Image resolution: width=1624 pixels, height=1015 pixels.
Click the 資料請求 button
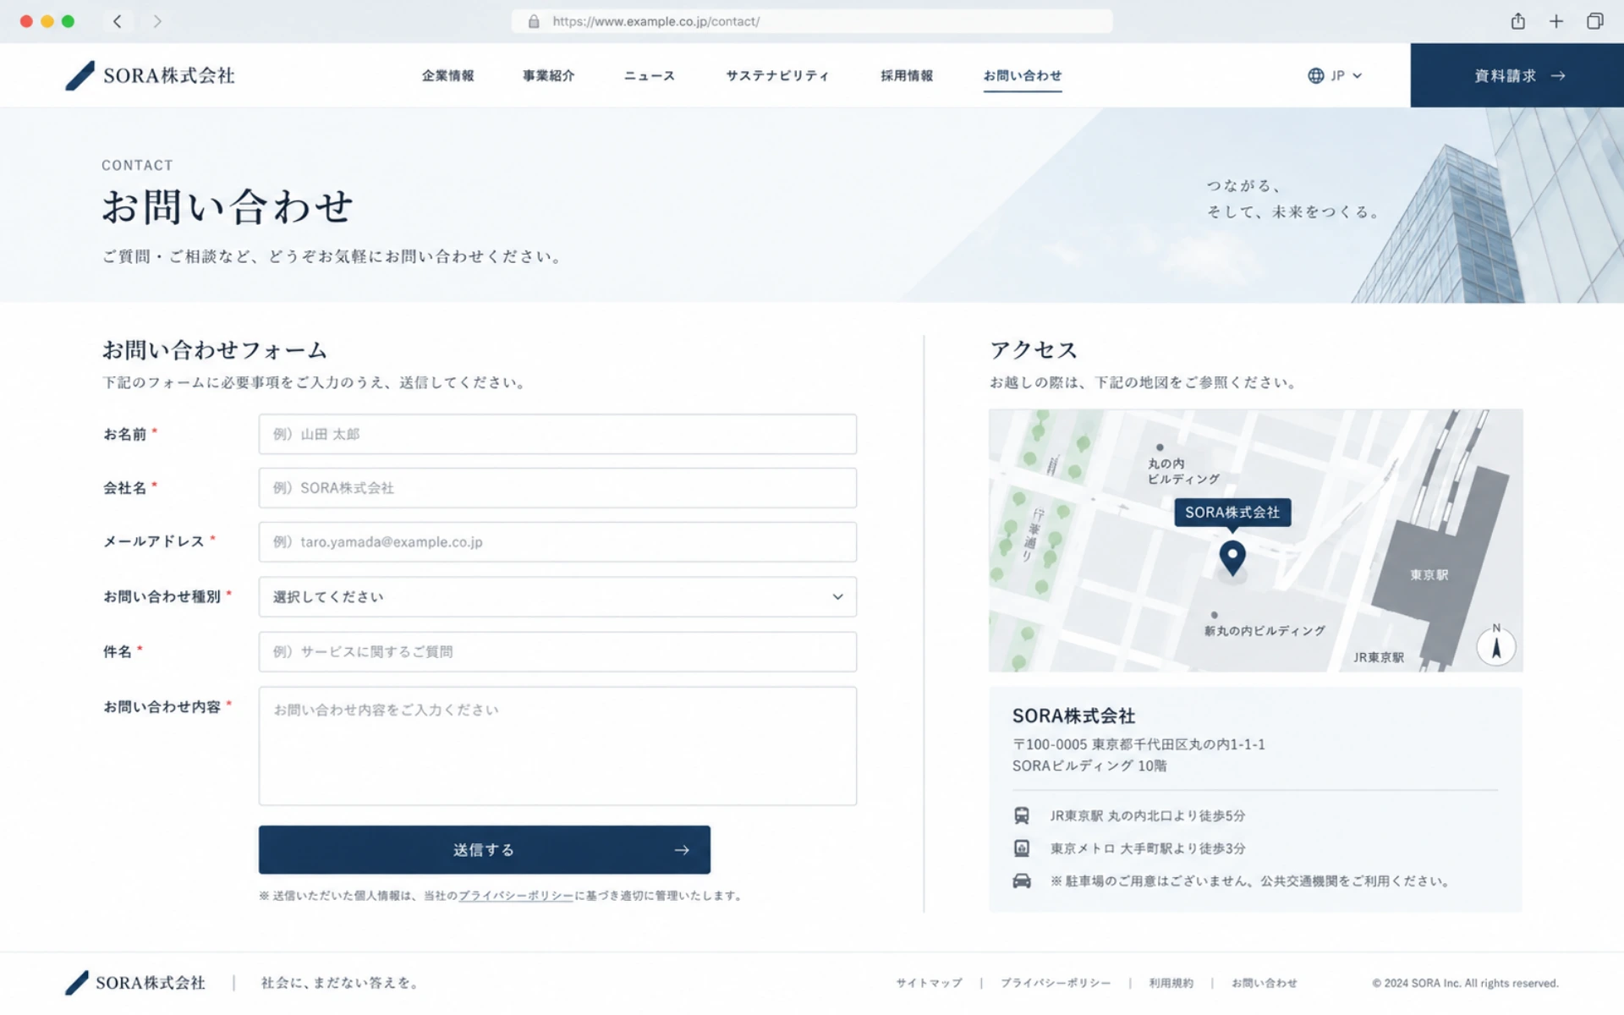[1517, 75]
